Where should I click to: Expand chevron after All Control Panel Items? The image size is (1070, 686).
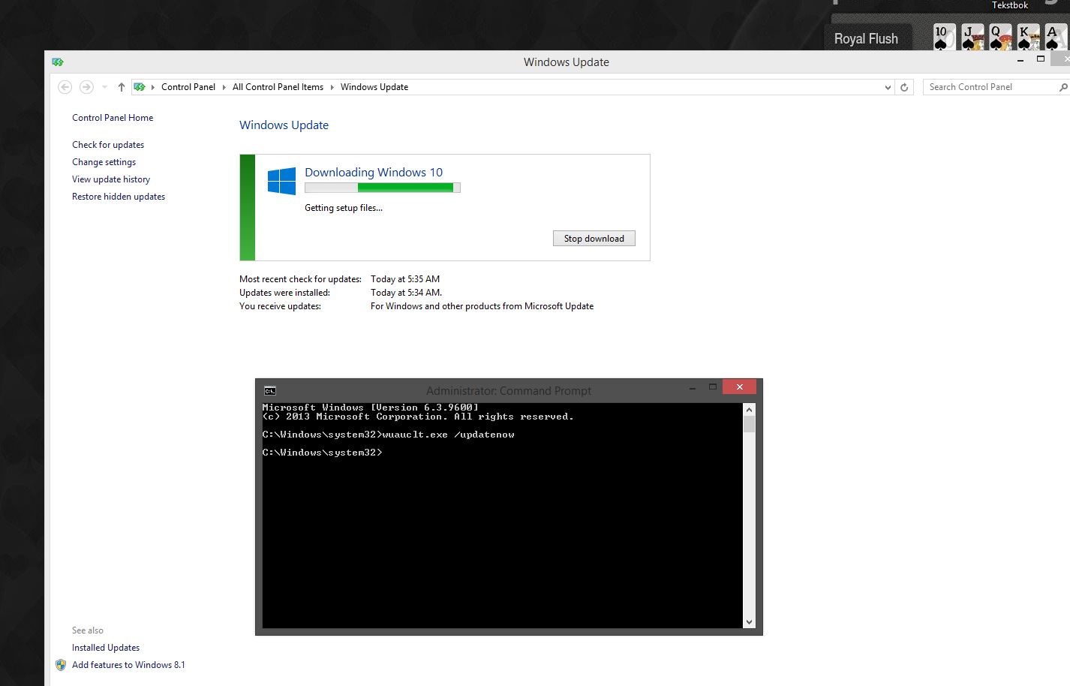point(332,87)
